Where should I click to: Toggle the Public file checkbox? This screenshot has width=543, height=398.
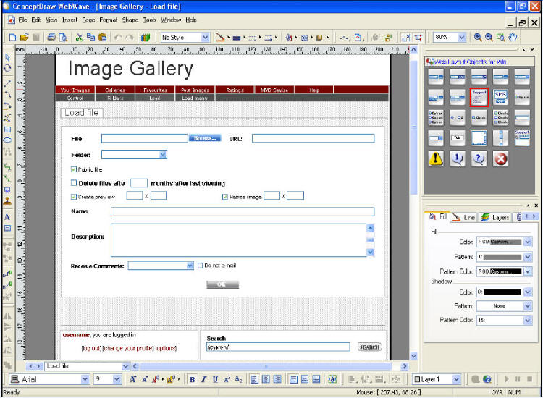pos(73,169)
